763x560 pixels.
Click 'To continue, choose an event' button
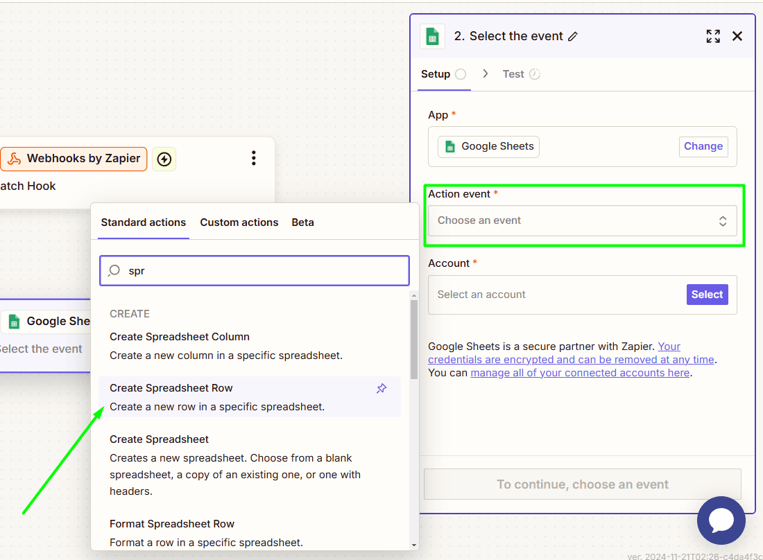coord(583,484)
